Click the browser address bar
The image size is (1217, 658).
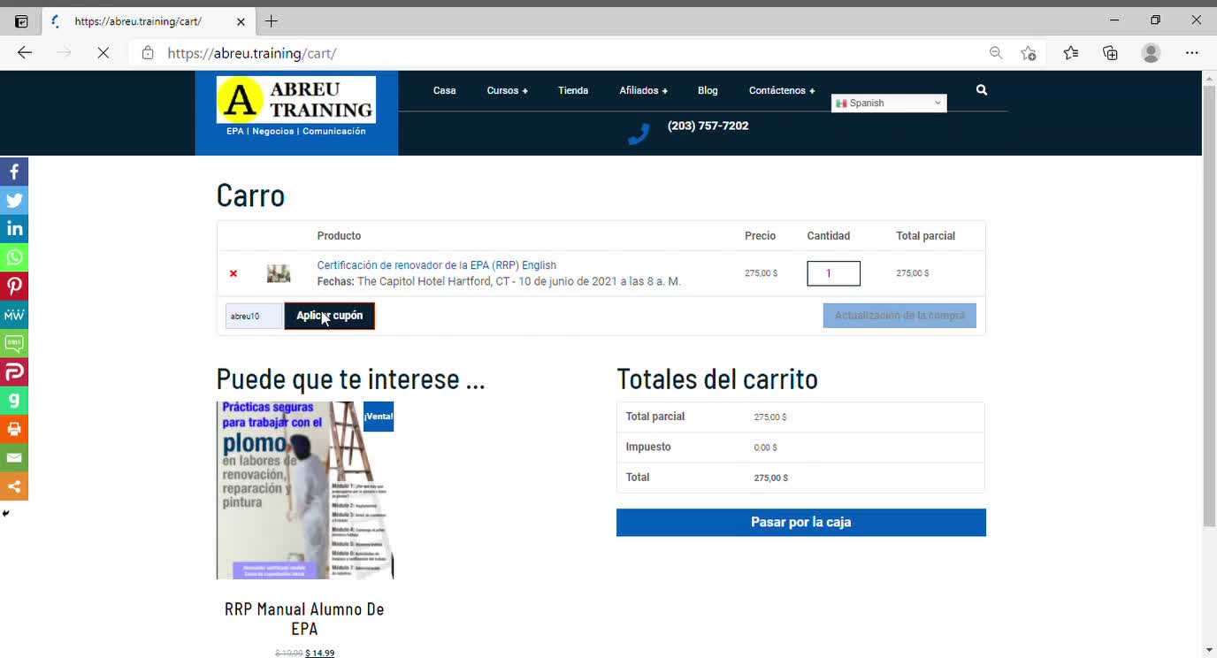coord(566,53)
